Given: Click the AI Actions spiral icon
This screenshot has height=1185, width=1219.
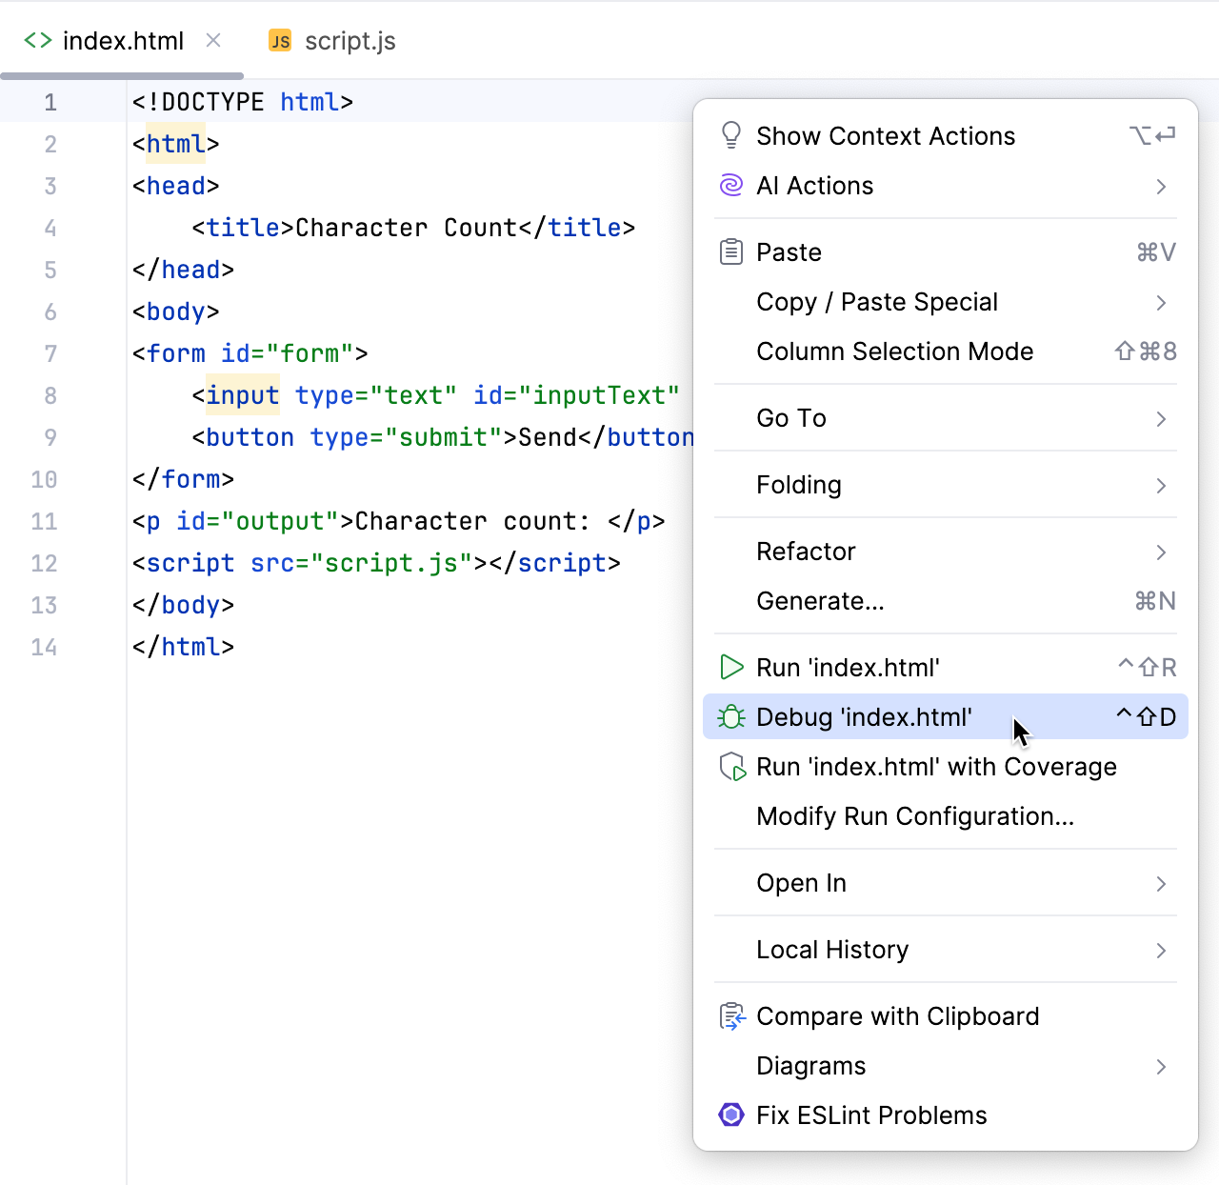Looking at the screenshot, I should pos(731,186).
